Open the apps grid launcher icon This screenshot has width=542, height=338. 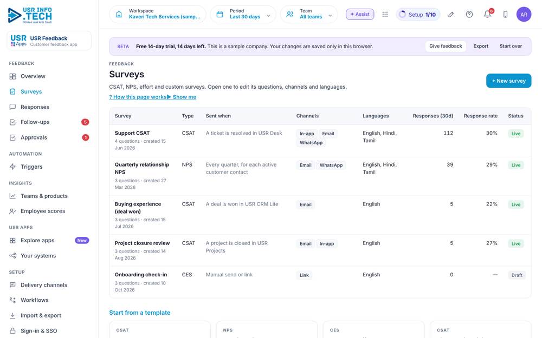click(385, 14)
